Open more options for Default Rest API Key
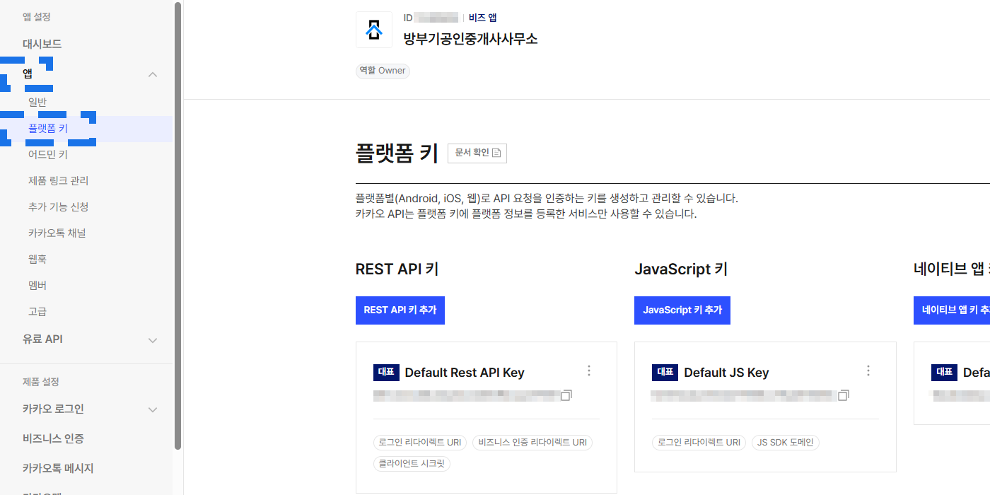This screenshot has height=495, width=990. [589, 371]
